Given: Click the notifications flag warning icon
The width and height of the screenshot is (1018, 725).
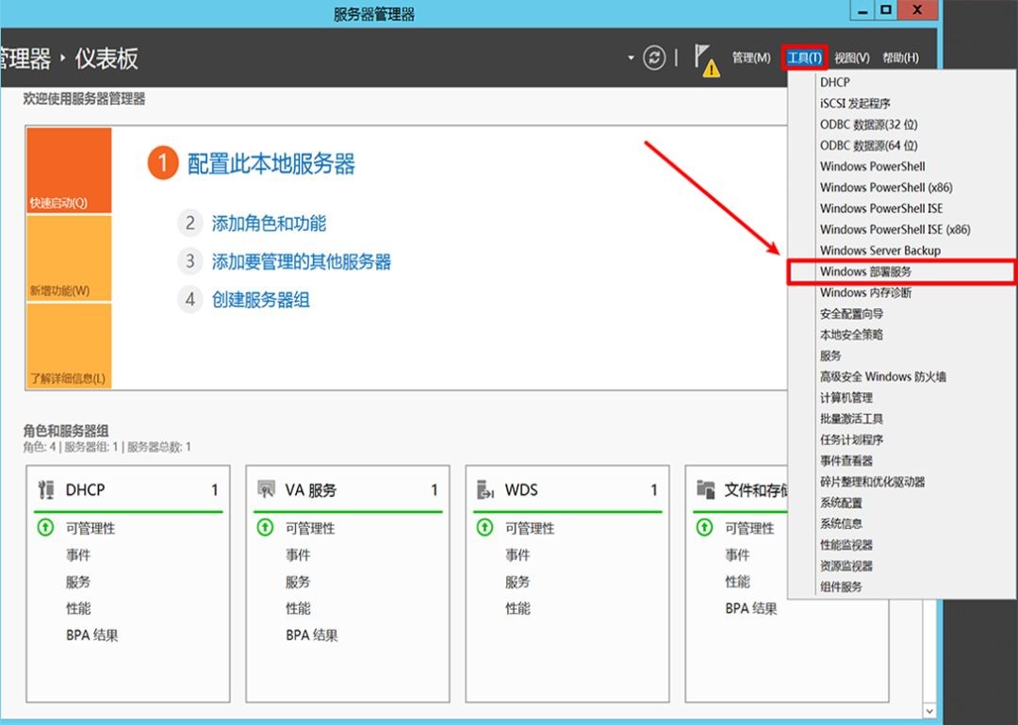Looking at the screenshot, I should [x=706, y=59].
